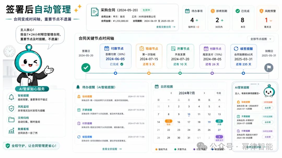The width and height of the screenshot is (282, 158).
Task: Click the green shield beside 全程守护
Action: pyautogui.click(x=8, y=146)
